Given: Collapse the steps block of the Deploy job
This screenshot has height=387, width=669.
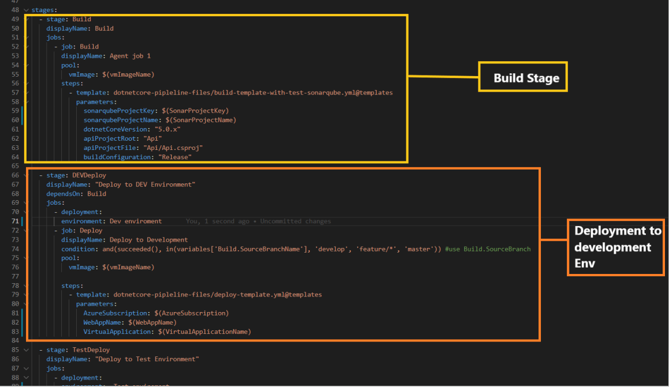Looking at the screenshot, I should [25, 285].
